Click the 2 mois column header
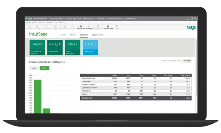Viewport: 221px width, 133px height. pyautogui.click(x=141, y=75)
